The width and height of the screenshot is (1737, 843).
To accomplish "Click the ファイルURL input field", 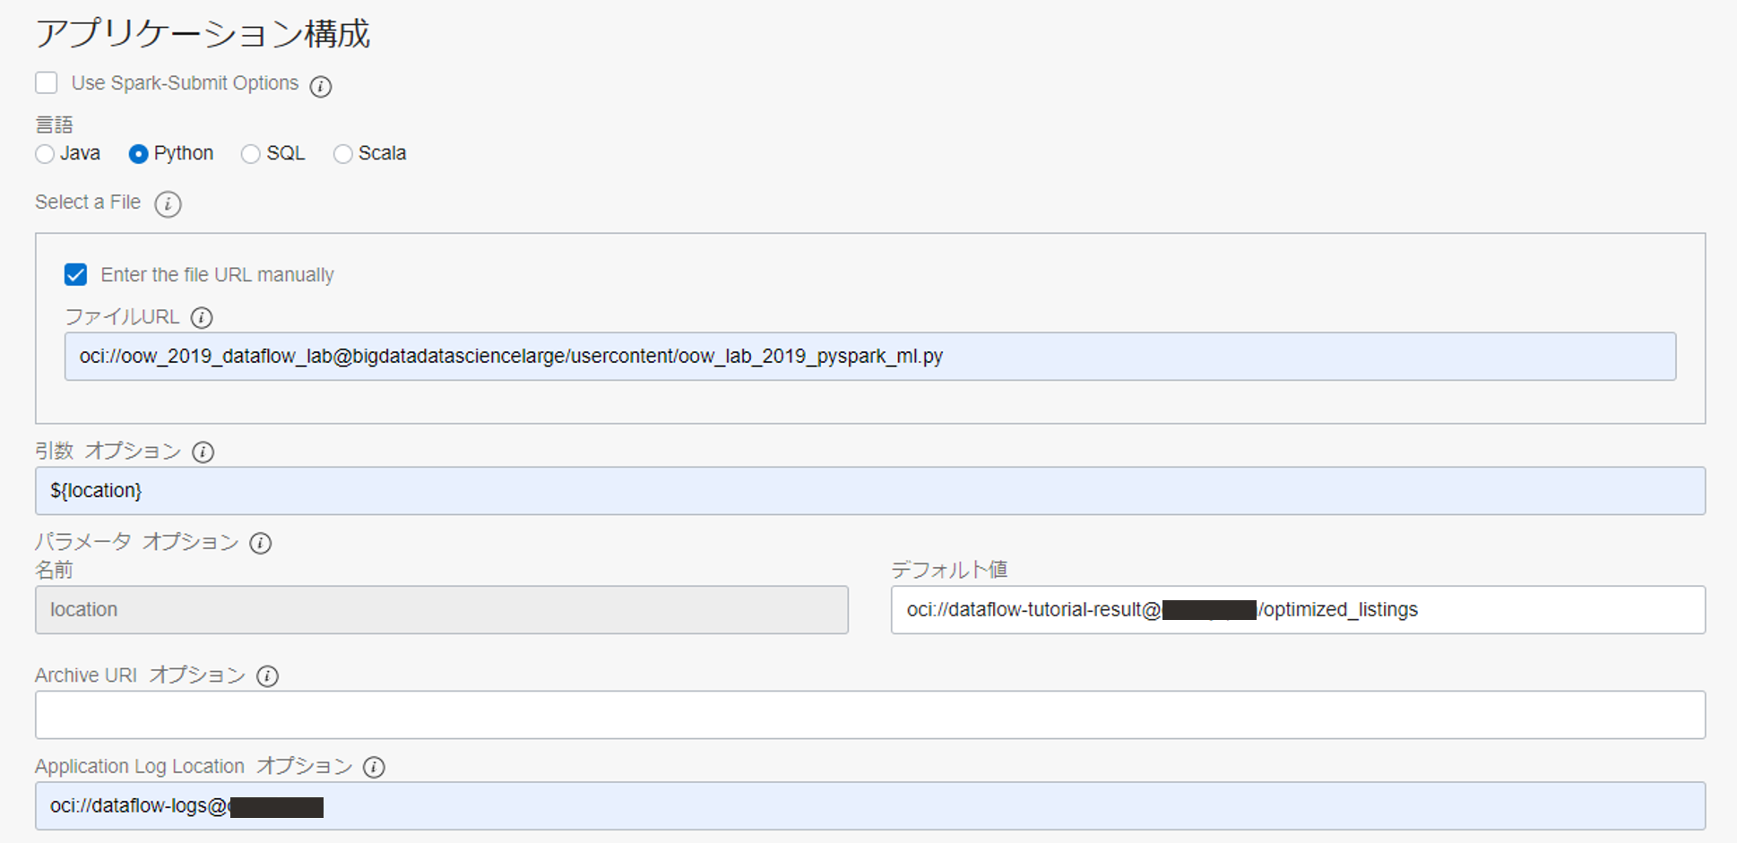I will [x=869, y=357].
